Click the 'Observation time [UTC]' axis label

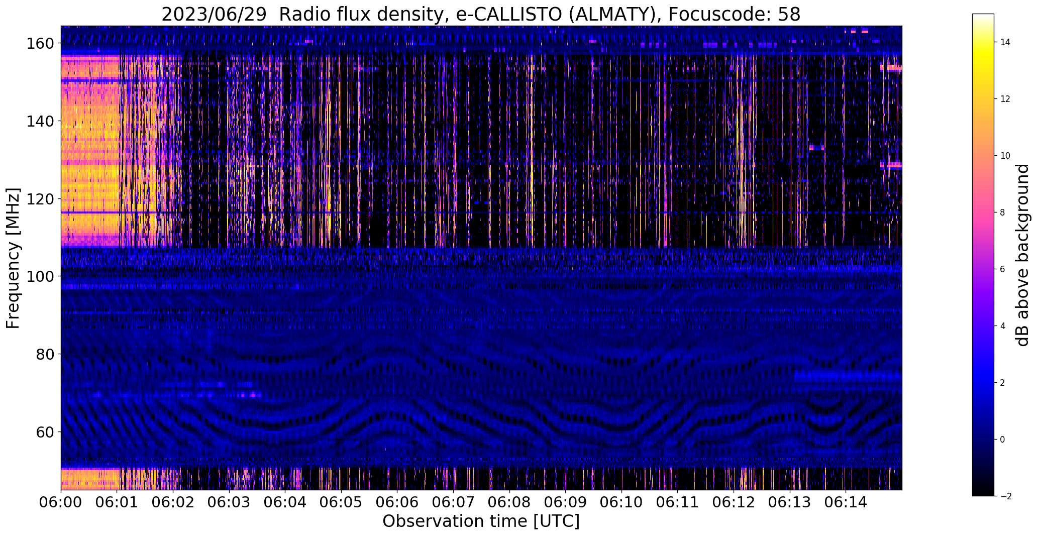click(481, 521)
